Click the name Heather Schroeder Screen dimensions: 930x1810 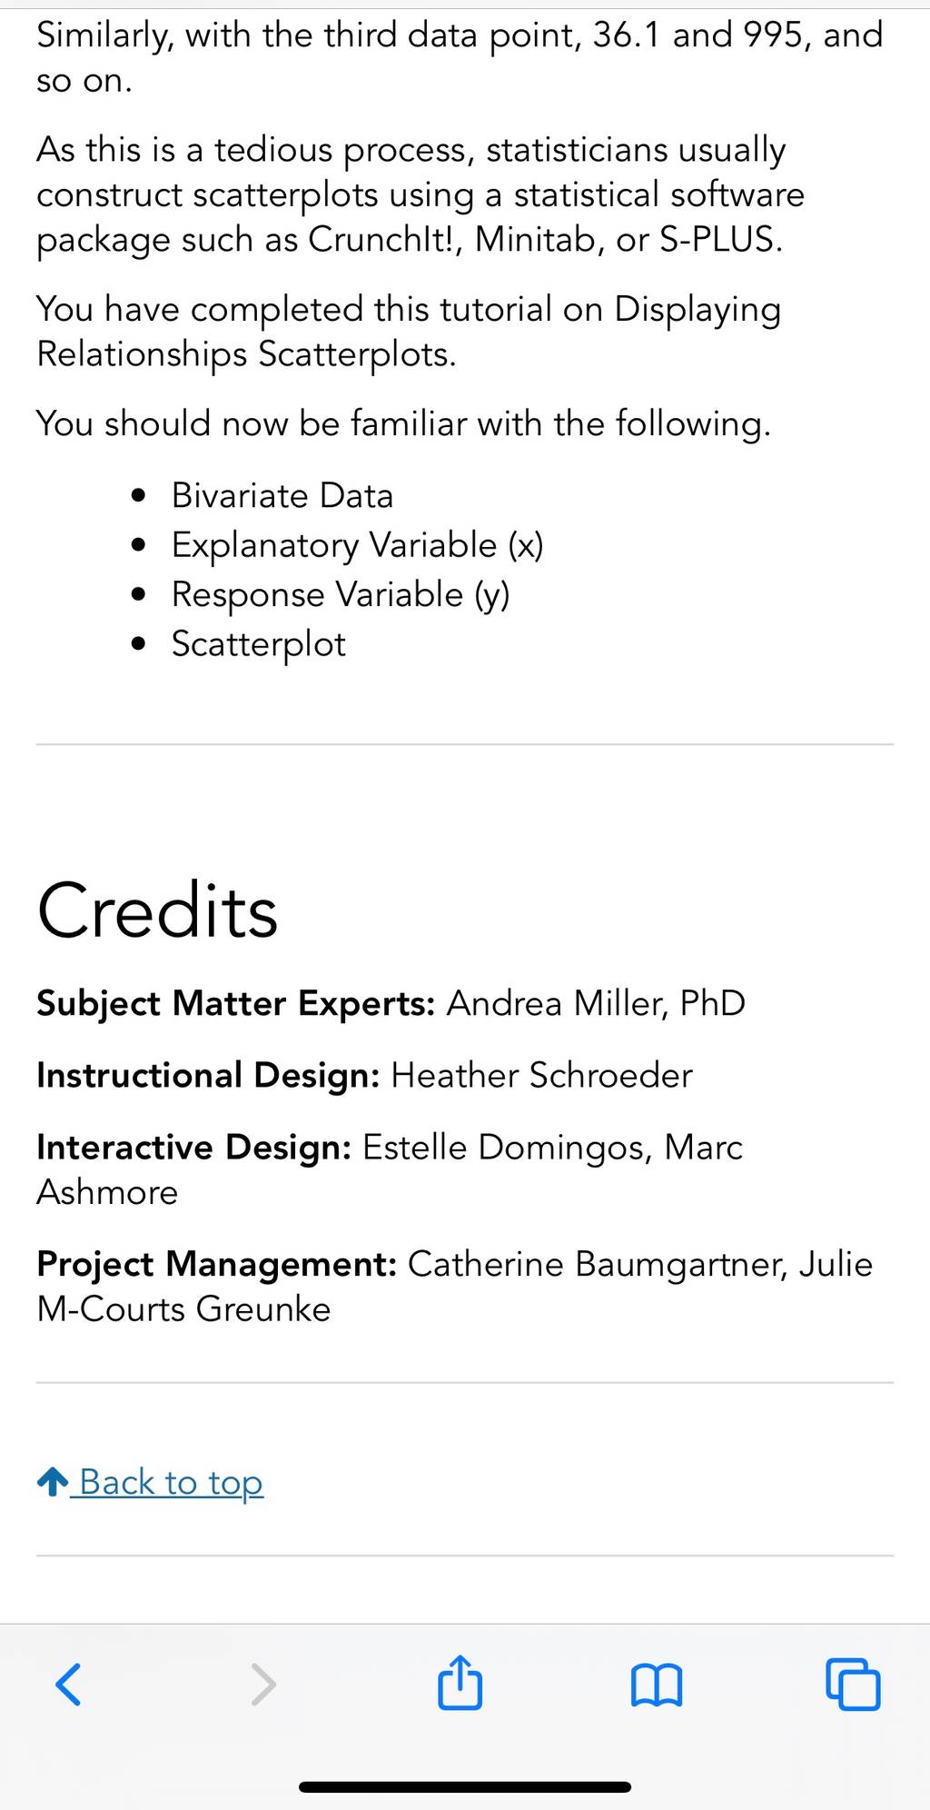(x=542, y=1076)
